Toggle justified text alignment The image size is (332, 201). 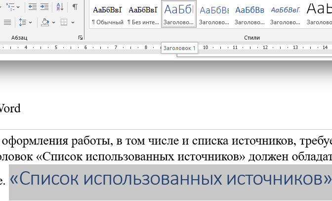7,22
